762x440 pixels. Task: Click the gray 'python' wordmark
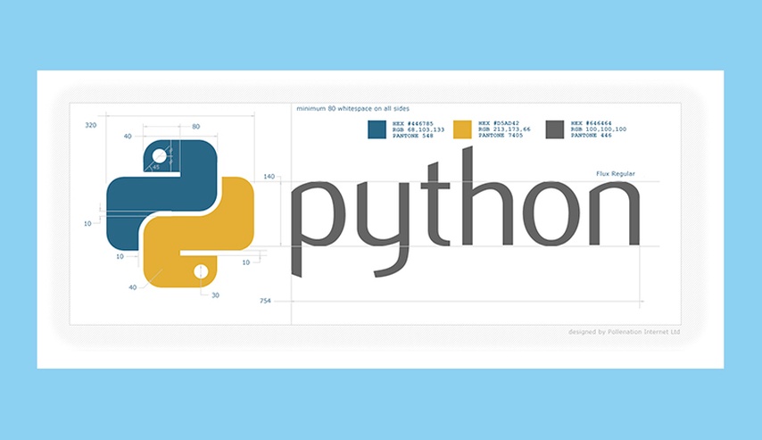pos(465,212)
